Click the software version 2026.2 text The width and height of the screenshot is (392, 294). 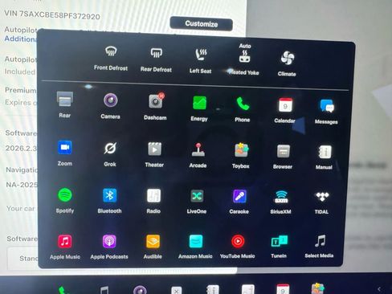(x=21, y=148)
